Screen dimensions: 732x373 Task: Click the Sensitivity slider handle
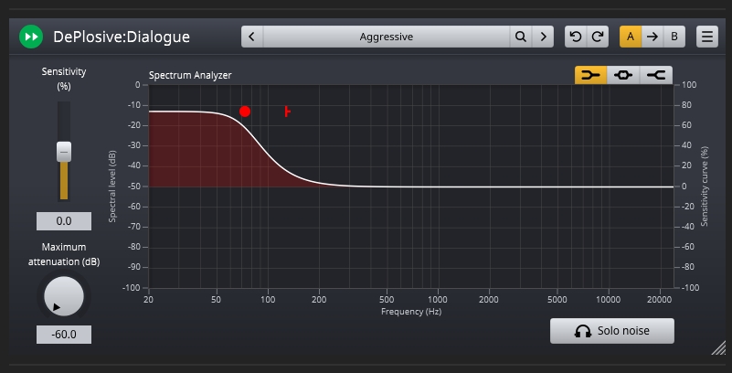click(x=64, y=152)
